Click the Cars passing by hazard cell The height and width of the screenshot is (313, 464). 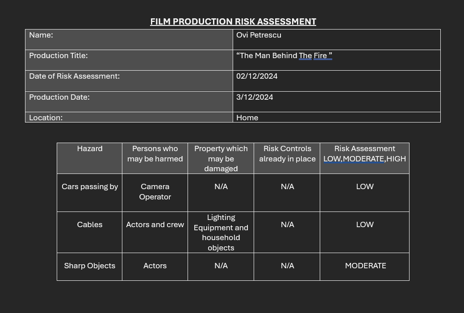(90, 187)
